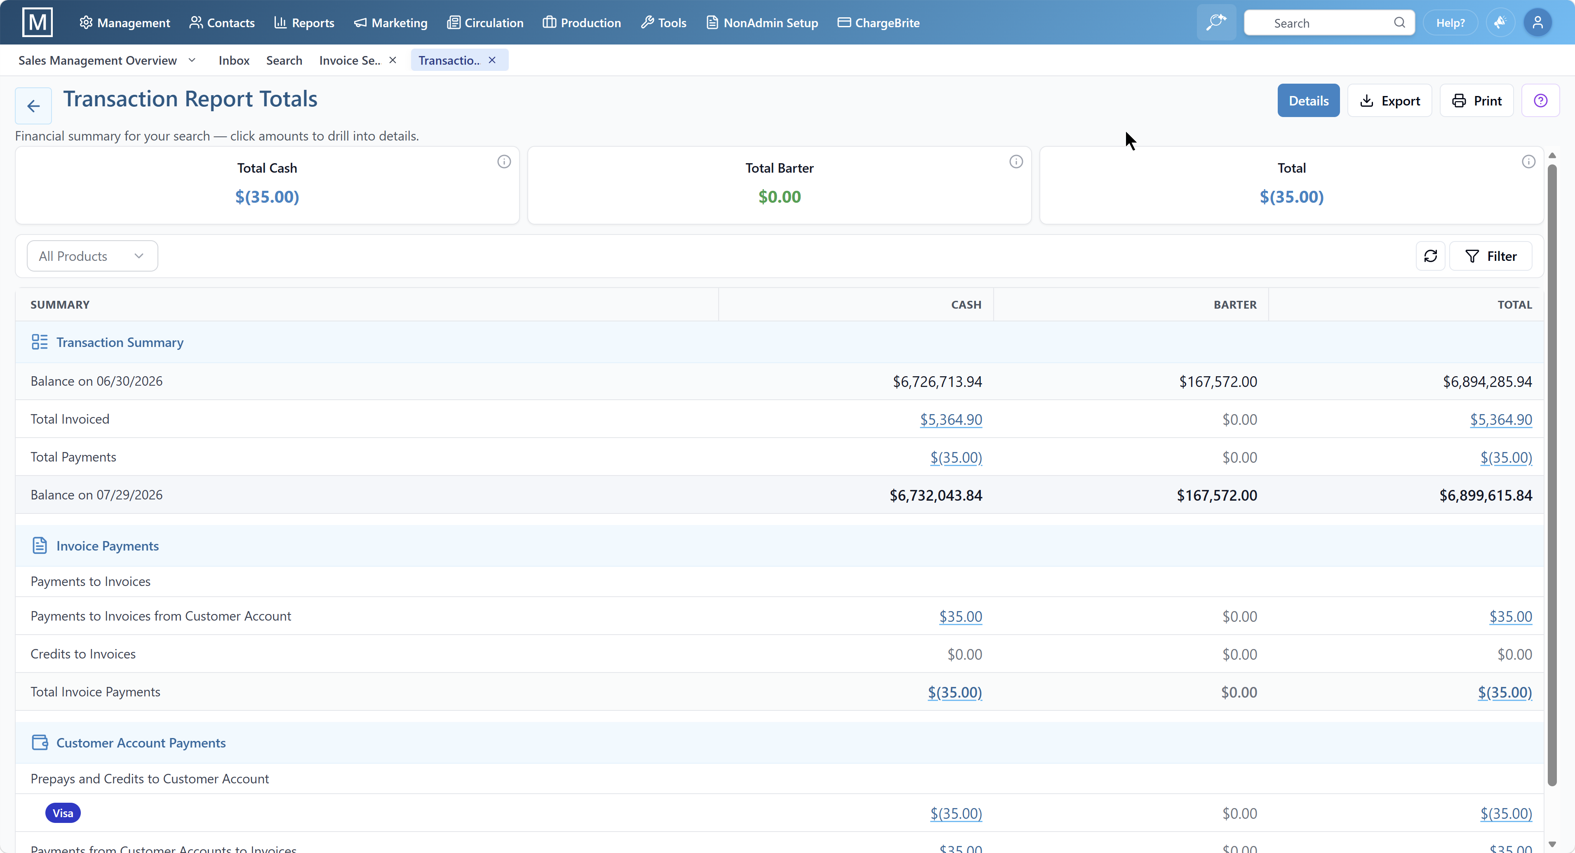The height and width of the screenshot is (853, 1575).
Task: Click the Total card value $(35.00)
Action: point(1291,197)
